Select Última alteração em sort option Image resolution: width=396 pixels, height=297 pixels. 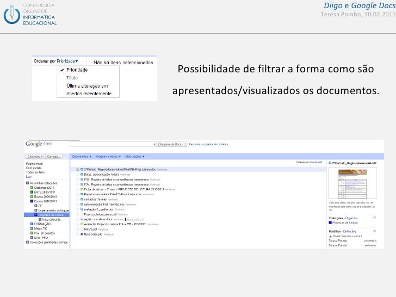point(87,86)
